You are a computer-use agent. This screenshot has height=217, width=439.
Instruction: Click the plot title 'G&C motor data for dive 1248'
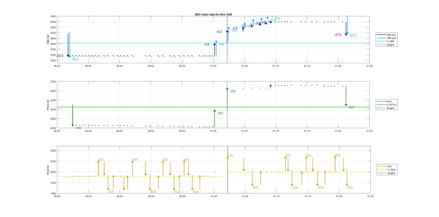[213, 14]
